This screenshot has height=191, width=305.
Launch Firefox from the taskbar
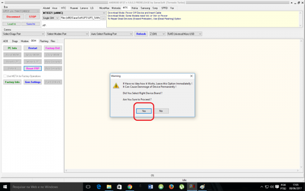[171, 187]
